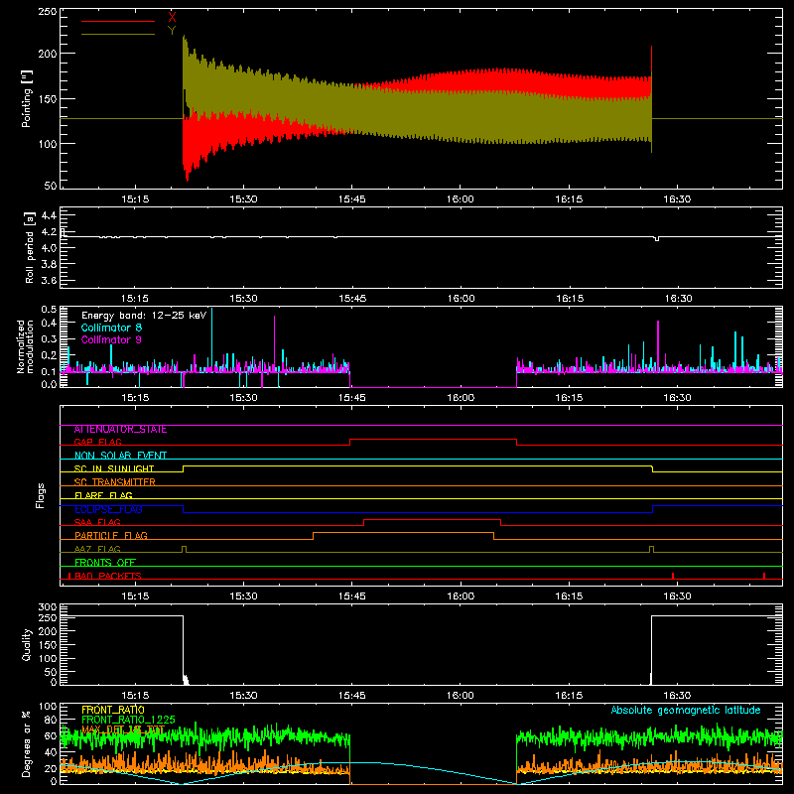
Task: Click the AAZ_FLAG pulse near 16:26
Action: tap(651, 550)
